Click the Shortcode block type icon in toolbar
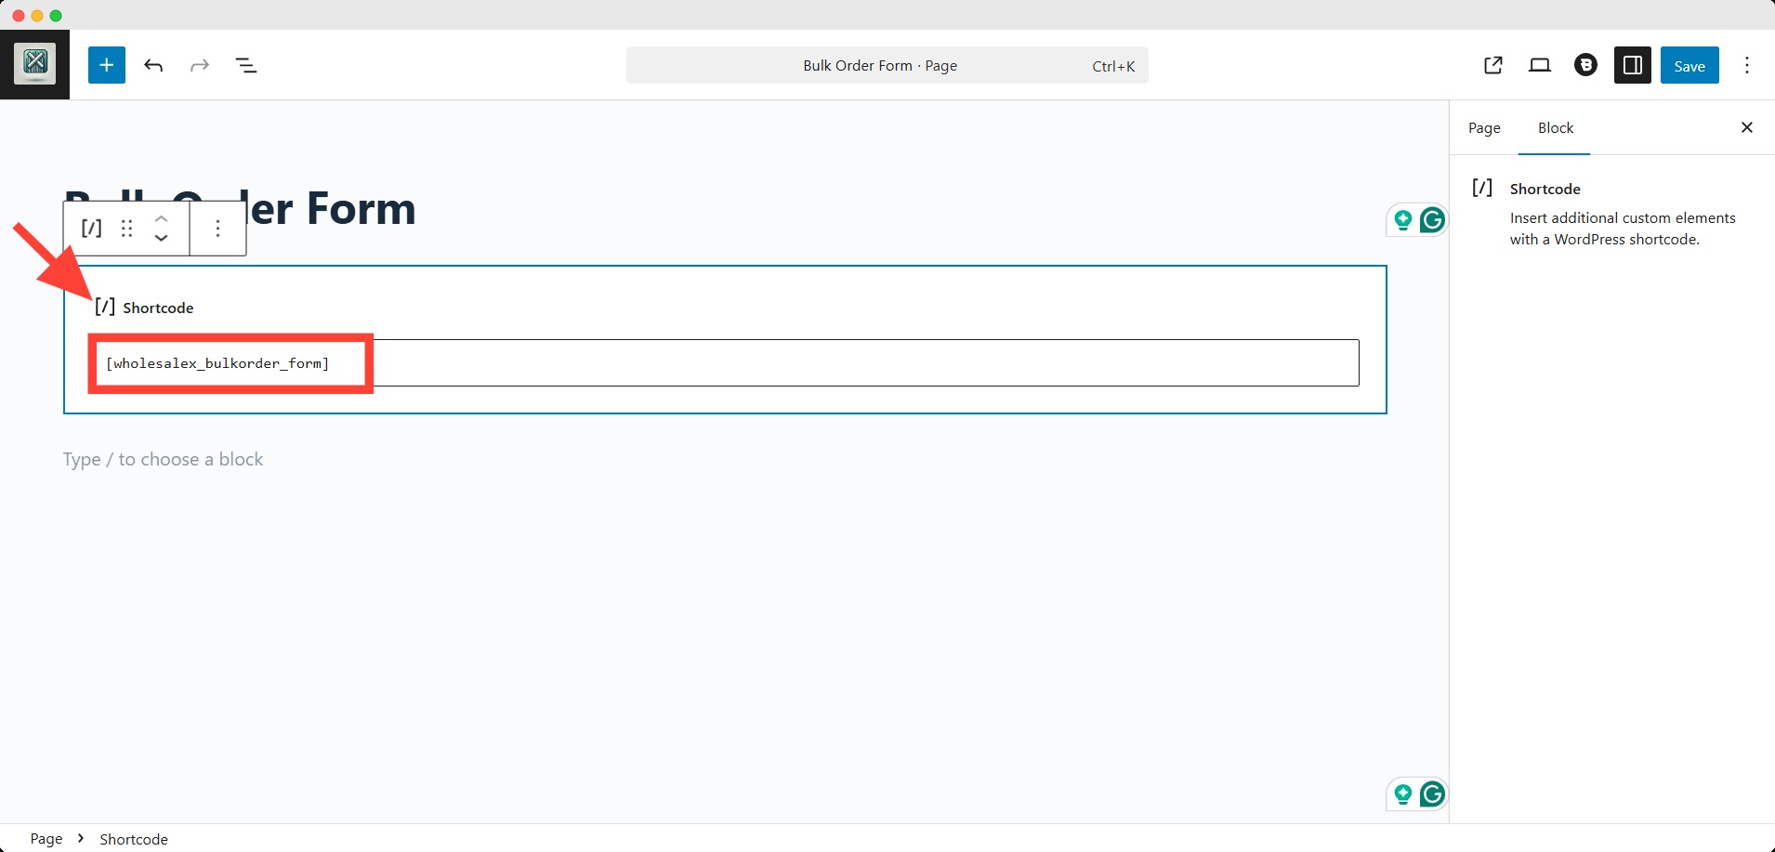Viewport: 1775px width, 852px height. pyautogui.click(x=91, y=228)
